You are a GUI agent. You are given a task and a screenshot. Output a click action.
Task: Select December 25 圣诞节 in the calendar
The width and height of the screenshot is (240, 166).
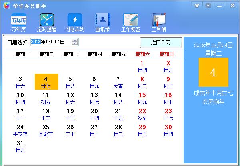[x=46, y=130]
